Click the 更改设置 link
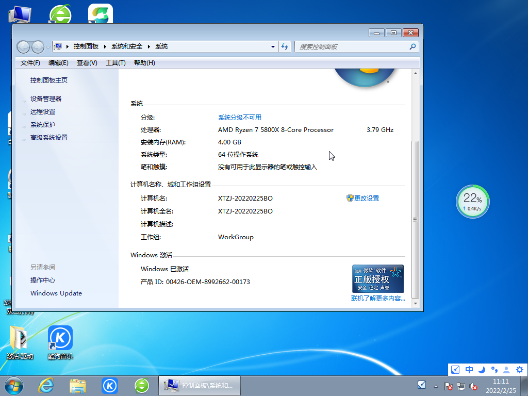The width and height of the screenshot is (528, 396). pyautogui.click(x=367, y=198)
